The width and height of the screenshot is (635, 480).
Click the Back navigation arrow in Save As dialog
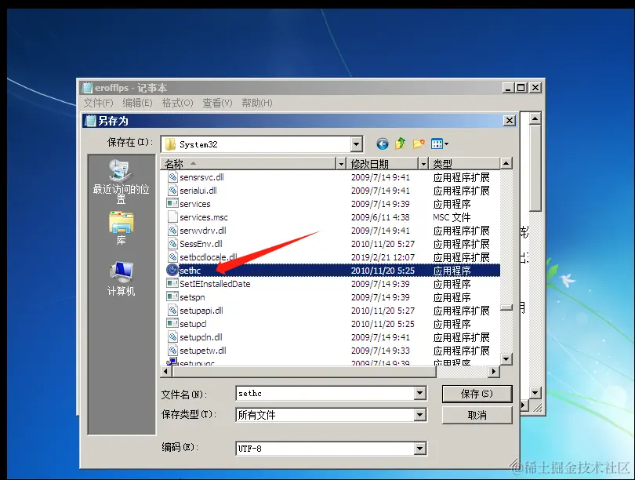[382, 144]
